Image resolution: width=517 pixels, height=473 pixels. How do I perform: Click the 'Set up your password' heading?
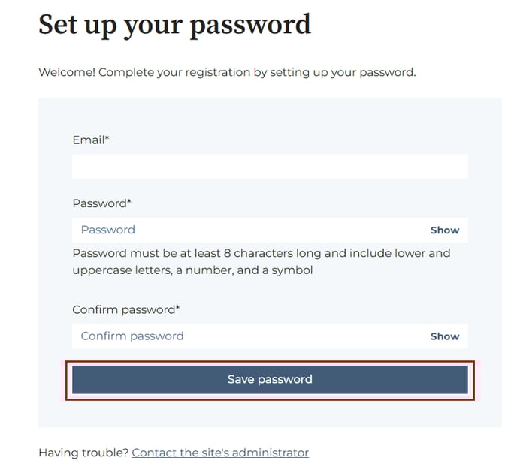(x=175, y=26)
